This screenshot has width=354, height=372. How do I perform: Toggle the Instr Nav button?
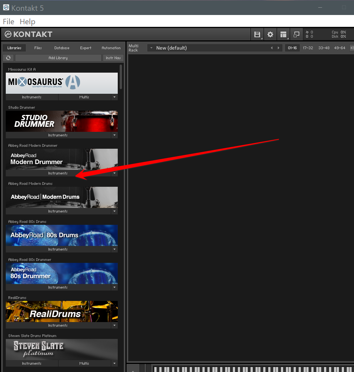(x=113, y=58)
